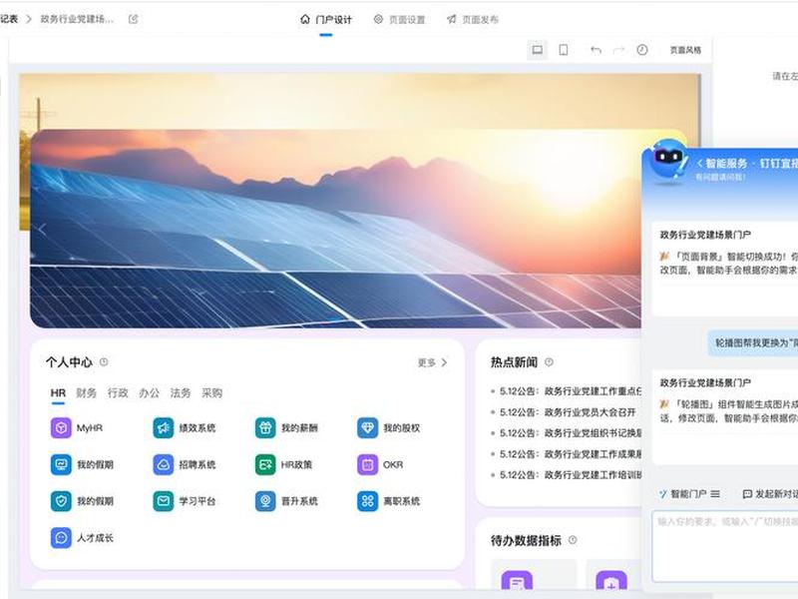The height and width of the screenshot is (599, 798).
Task: Open the MyHR app icon
Action: pyautogui.click(x=61, y=428)
